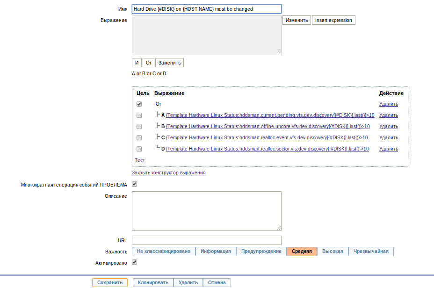Open the realloc.event expression C link

[267, 137]
